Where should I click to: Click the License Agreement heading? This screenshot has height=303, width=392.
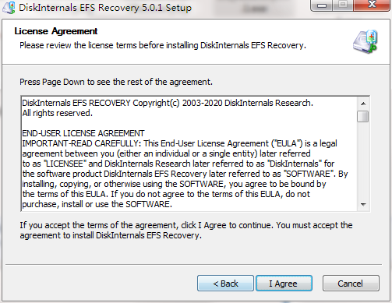(56, 31)
